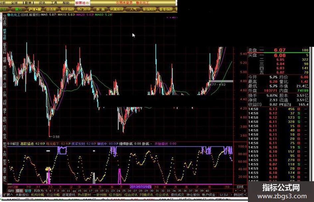Screen dimensions: 314x202
Task: Open the 工具 menu
Action: pos(54,3)
